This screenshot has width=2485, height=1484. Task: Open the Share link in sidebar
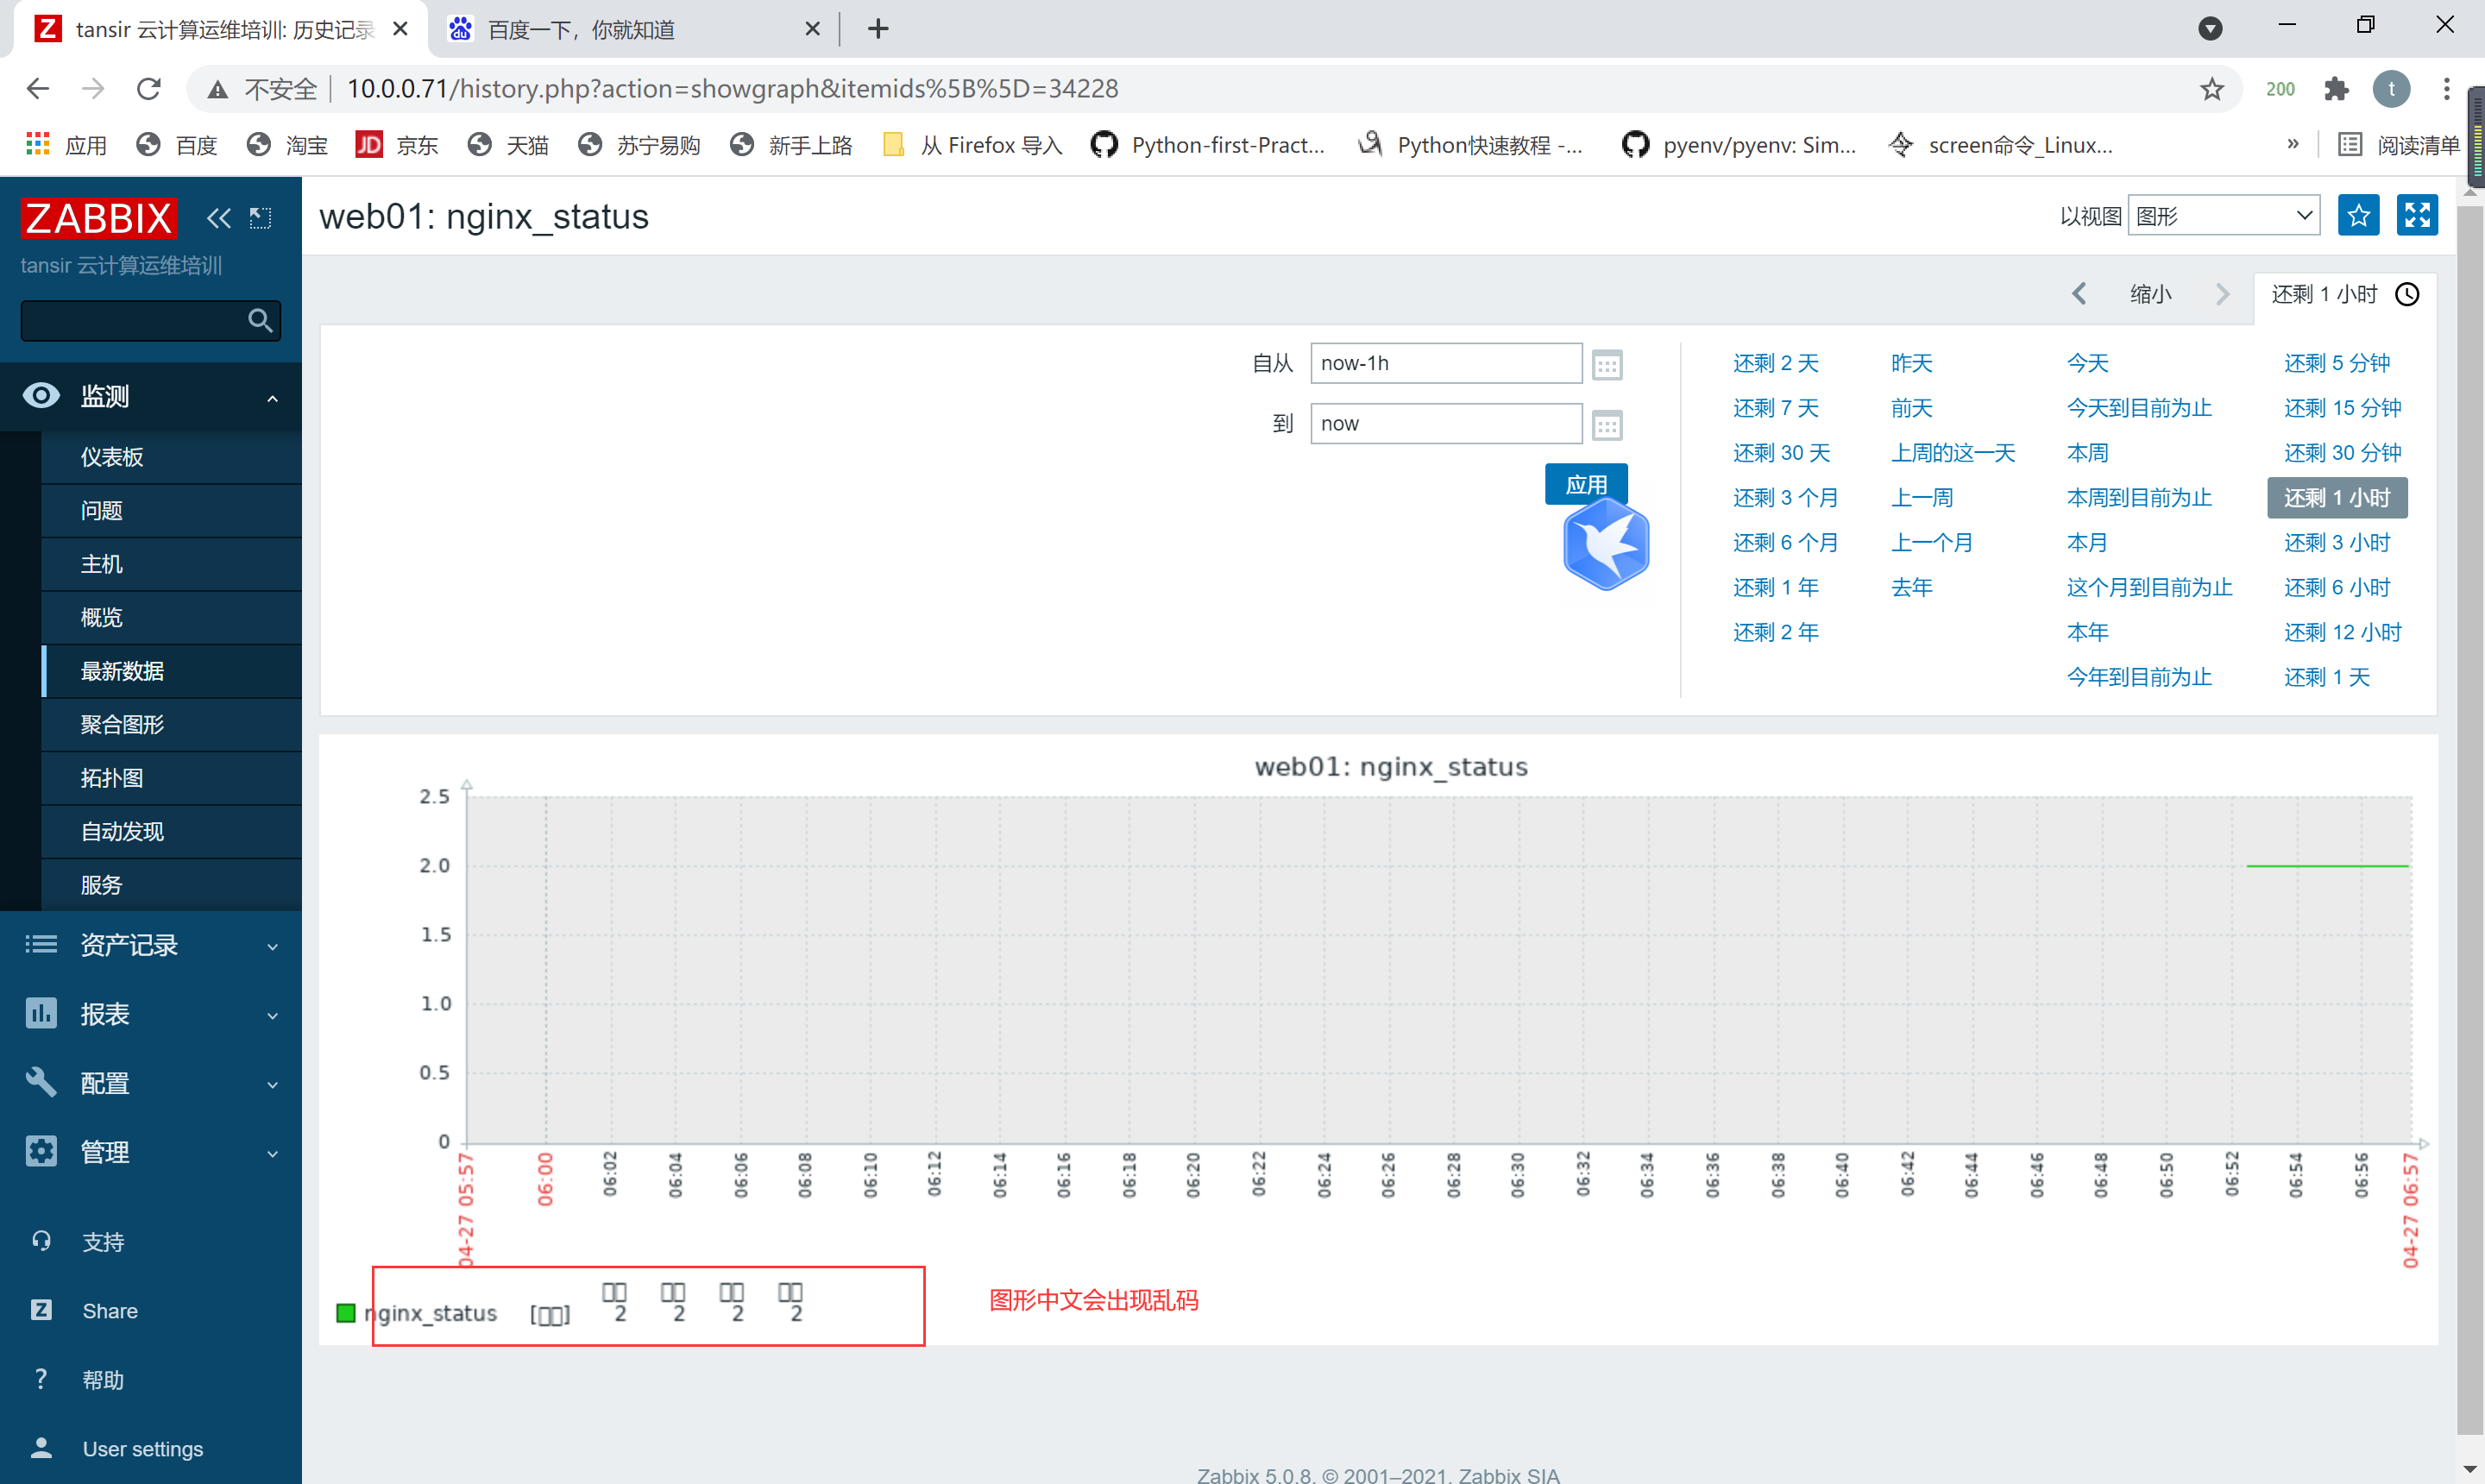click(110, 1311)
